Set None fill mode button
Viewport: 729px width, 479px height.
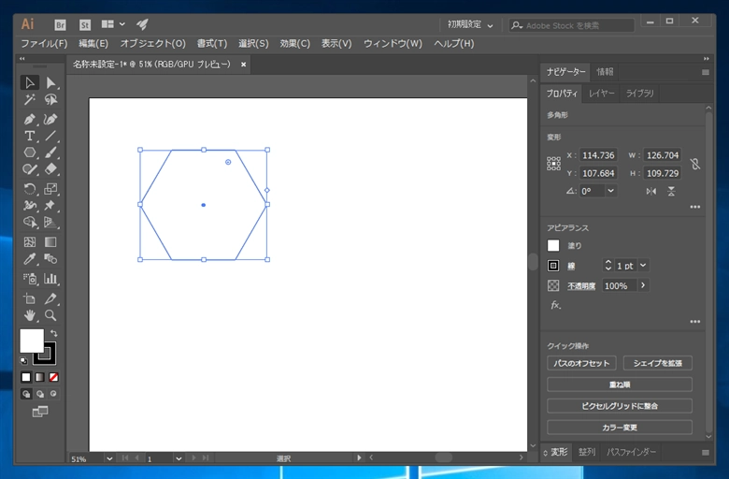54,377
